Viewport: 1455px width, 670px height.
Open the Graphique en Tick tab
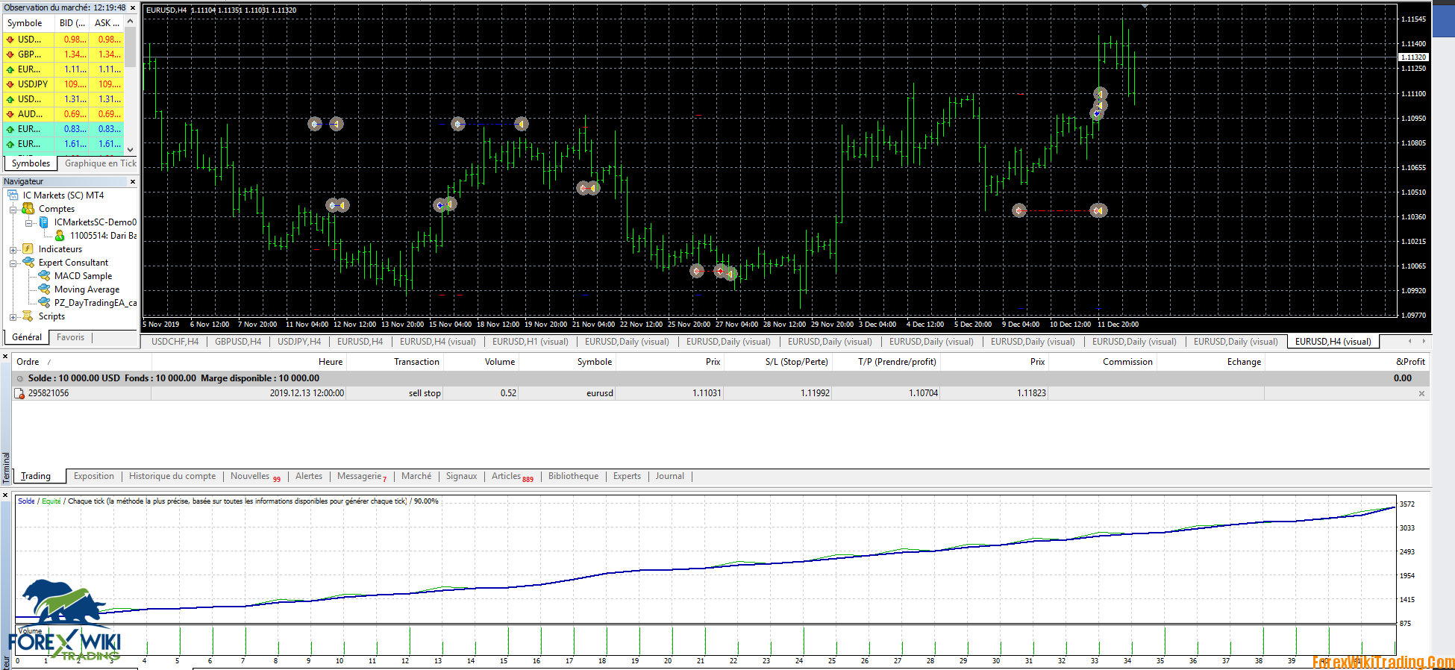pyautogui.click(x=100, y=163)
